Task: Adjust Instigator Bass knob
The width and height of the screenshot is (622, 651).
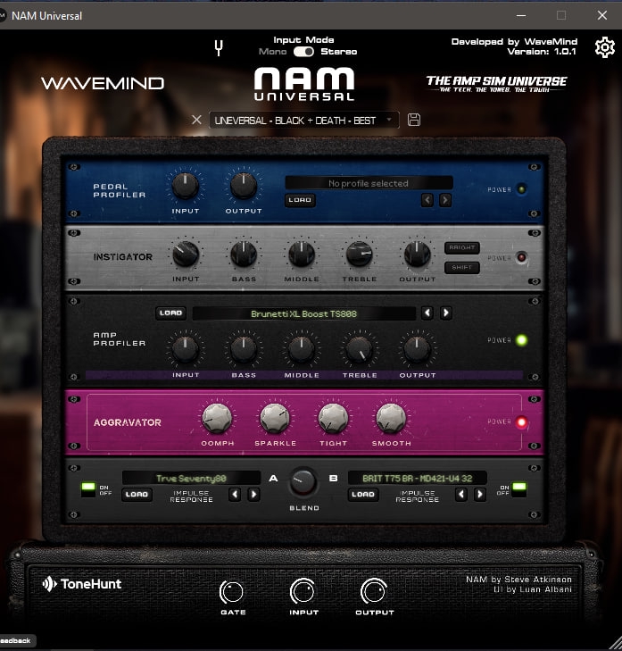Action: click(244, 254)
